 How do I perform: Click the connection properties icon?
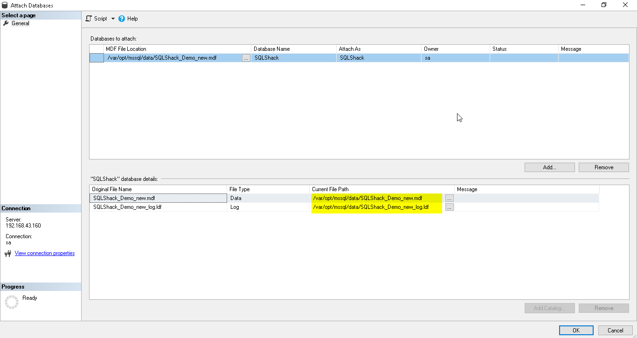tap(8, 254)
